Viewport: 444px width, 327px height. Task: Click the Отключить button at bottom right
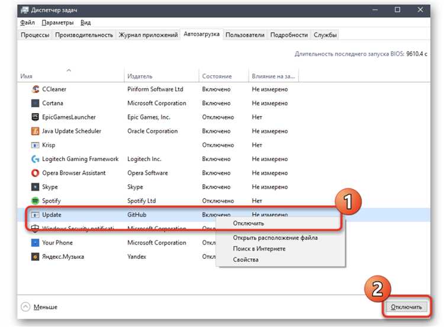[406, 307]
